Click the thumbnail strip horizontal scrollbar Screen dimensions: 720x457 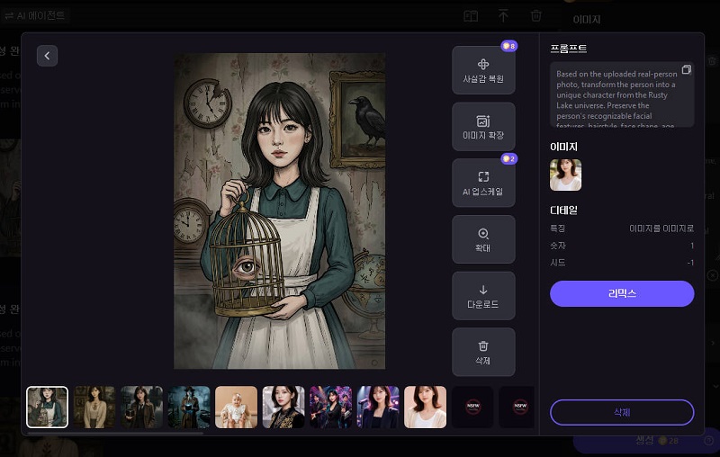[x=115, y=432]
